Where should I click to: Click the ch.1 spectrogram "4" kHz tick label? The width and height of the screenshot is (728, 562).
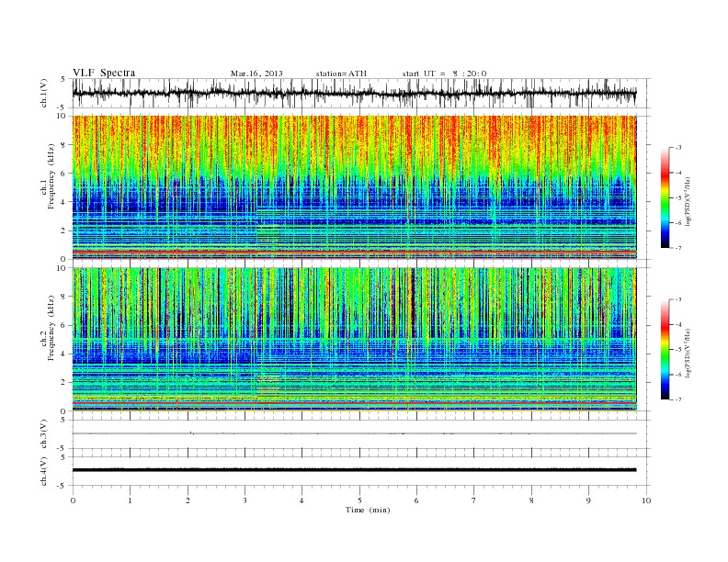click(64, 202)
